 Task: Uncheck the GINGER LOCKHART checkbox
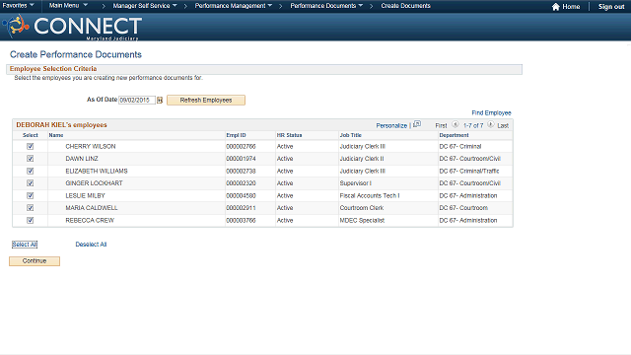coord(31,183)
